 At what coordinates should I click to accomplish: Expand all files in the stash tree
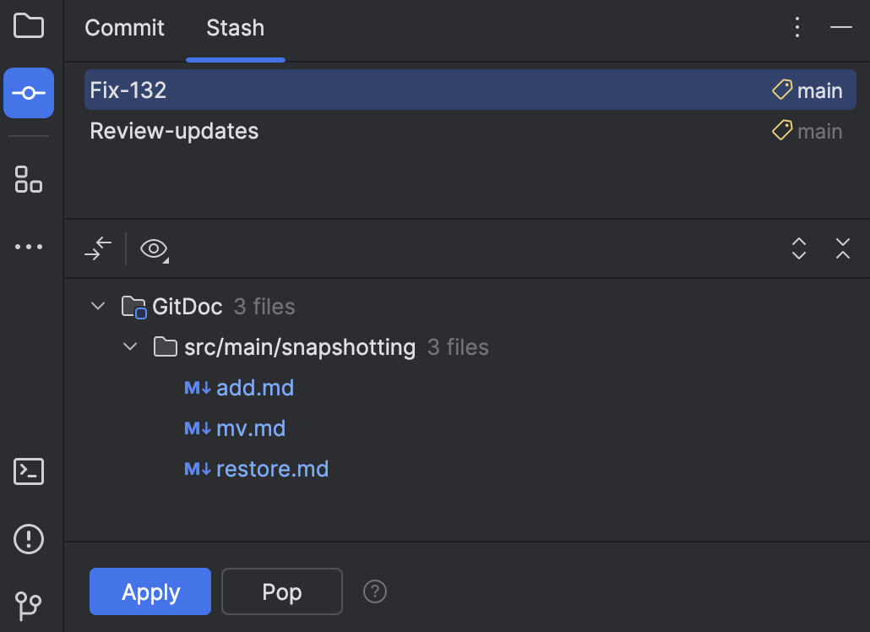click(x=798, y=248)
